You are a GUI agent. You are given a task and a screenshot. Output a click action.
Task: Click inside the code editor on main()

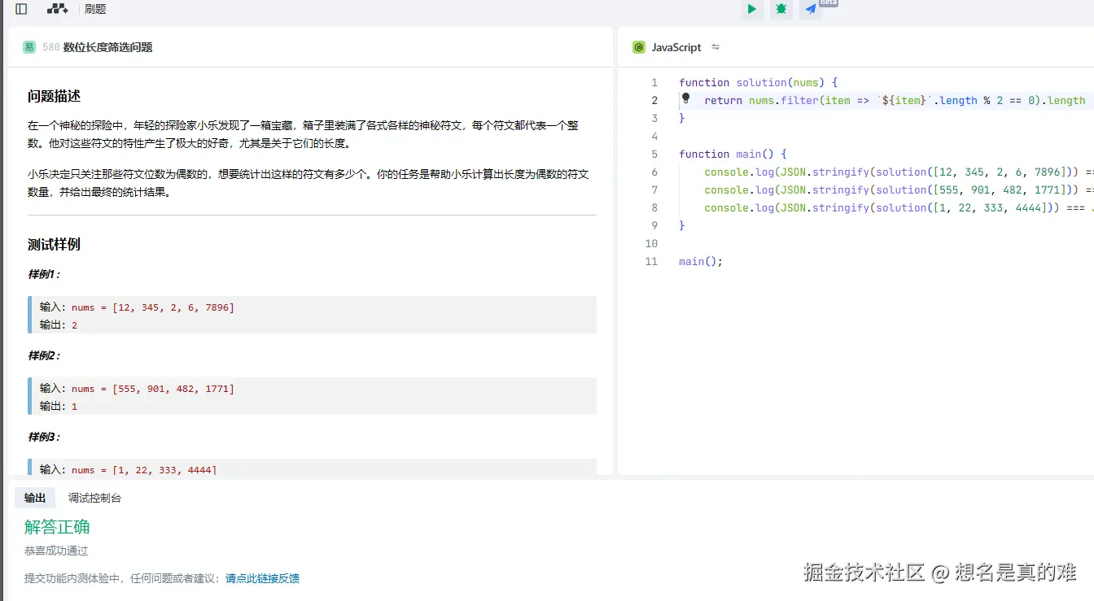click(x=698, y=261)
